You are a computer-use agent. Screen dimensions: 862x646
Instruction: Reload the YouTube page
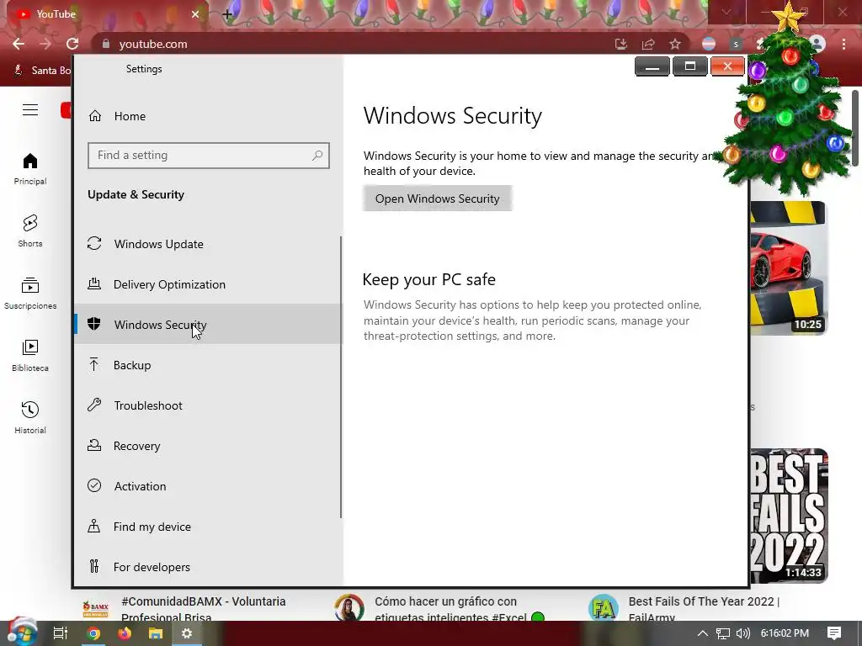tap(72, 44)
